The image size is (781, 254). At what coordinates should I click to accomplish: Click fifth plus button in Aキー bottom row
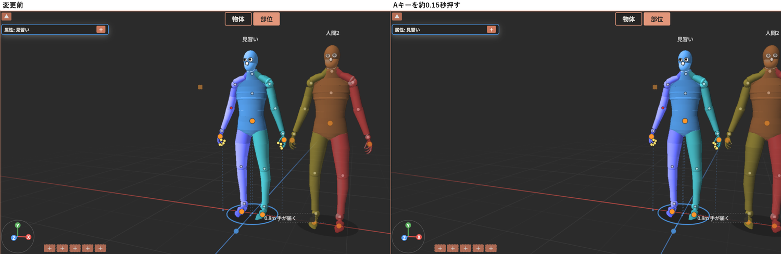491,248
